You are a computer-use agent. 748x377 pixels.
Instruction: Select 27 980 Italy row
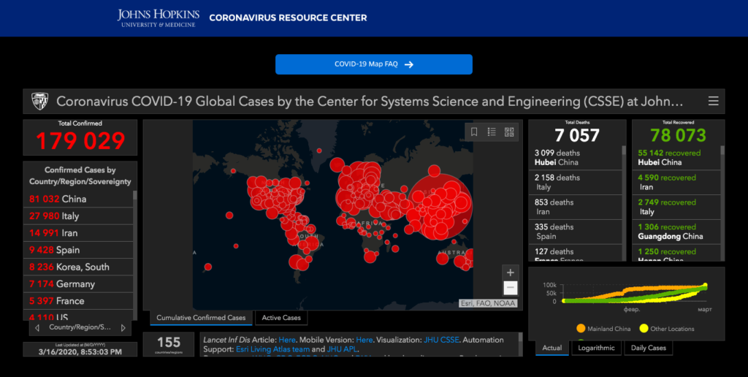tap(78, 216)
